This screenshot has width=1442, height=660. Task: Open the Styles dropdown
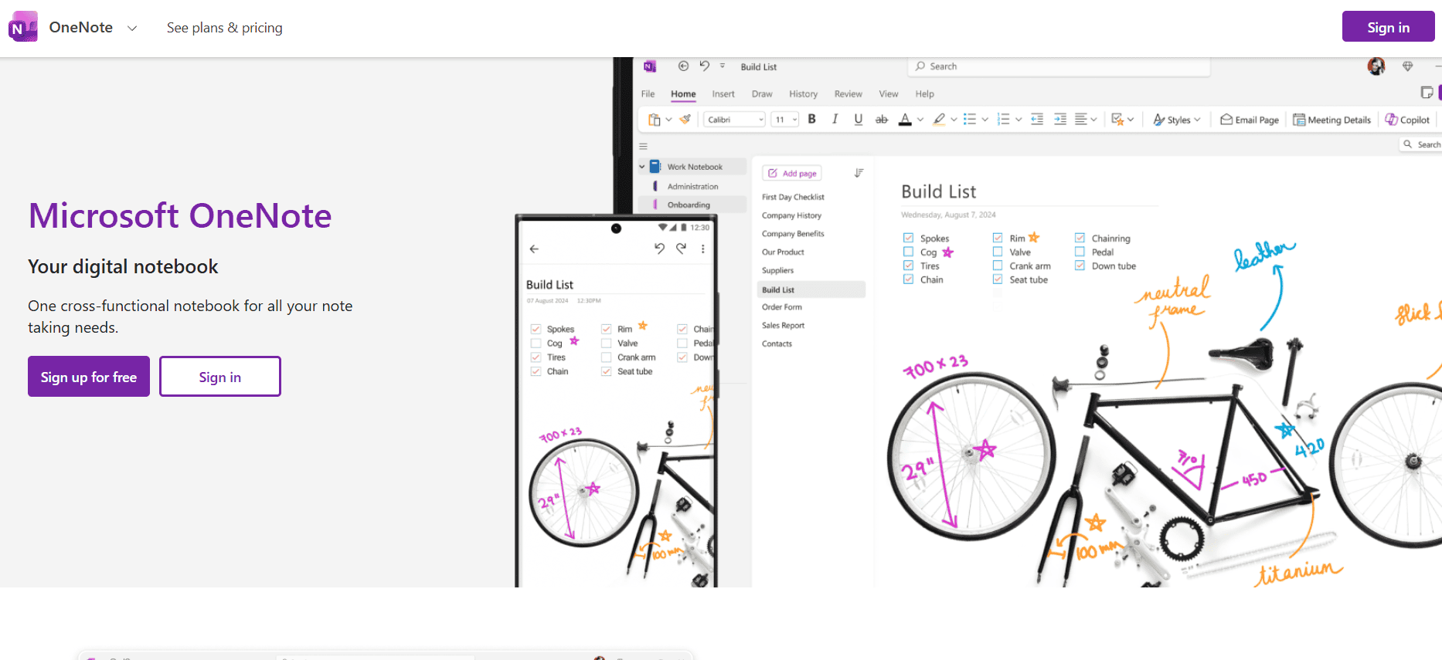(1177, 120)
